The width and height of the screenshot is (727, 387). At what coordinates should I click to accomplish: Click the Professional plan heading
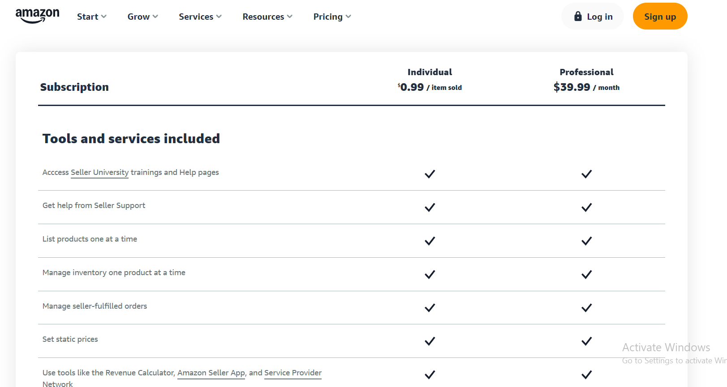[587, 72]
